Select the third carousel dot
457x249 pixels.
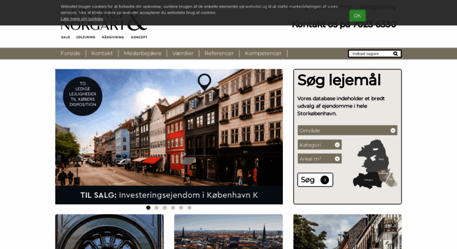(x=165, y=208)
